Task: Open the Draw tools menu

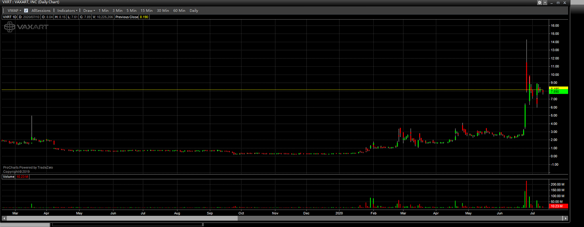Action: click(x=89, y=10)
